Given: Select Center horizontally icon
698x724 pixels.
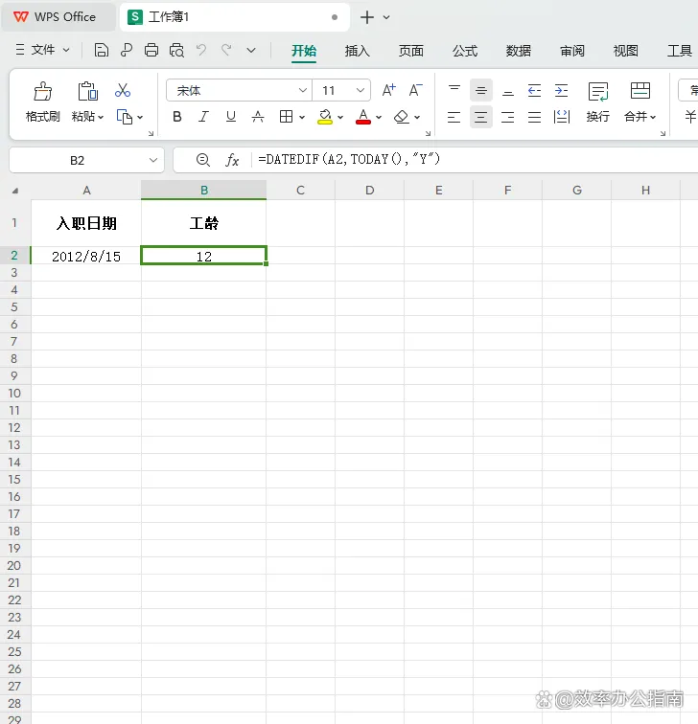Looking at the screenshot, I should 481,117.
